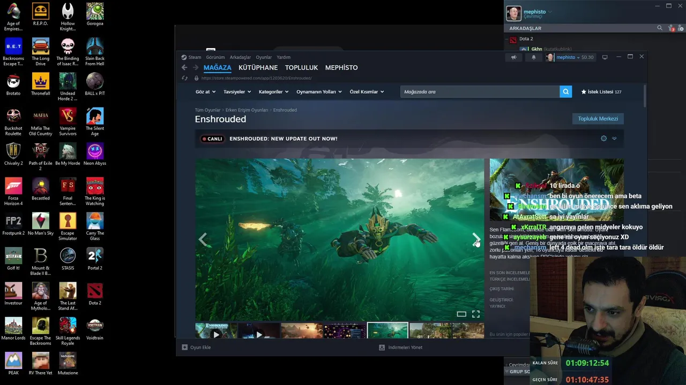The height and width of the screenshot is (385, 686).
Task: Go to TOPLULUK tab
Action: click(301, 67)
